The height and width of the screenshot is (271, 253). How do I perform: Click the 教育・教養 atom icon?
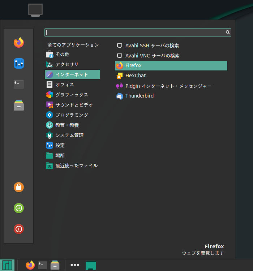point(50,125)
